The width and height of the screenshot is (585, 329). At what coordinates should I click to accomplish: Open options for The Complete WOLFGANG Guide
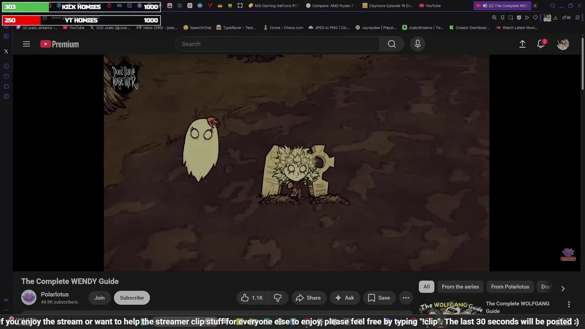569,304
